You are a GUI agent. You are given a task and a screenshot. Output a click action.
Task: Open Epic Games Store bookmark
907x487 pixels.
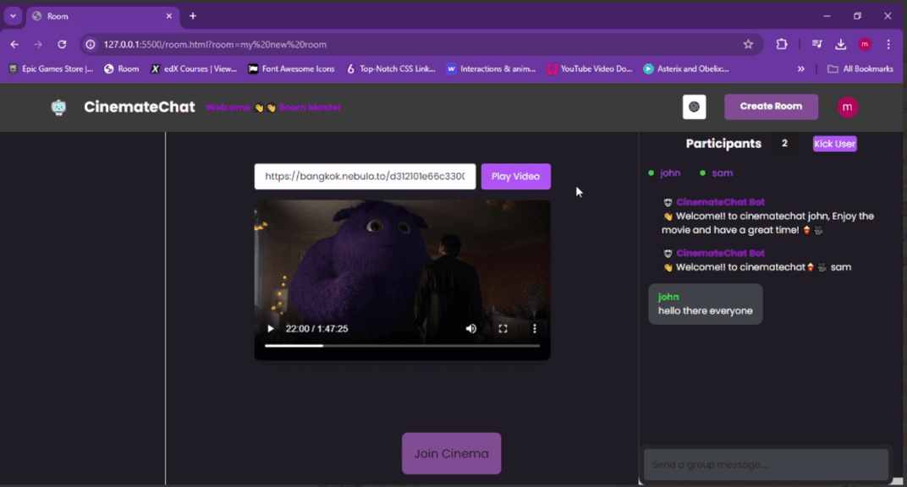pos(50,68)
